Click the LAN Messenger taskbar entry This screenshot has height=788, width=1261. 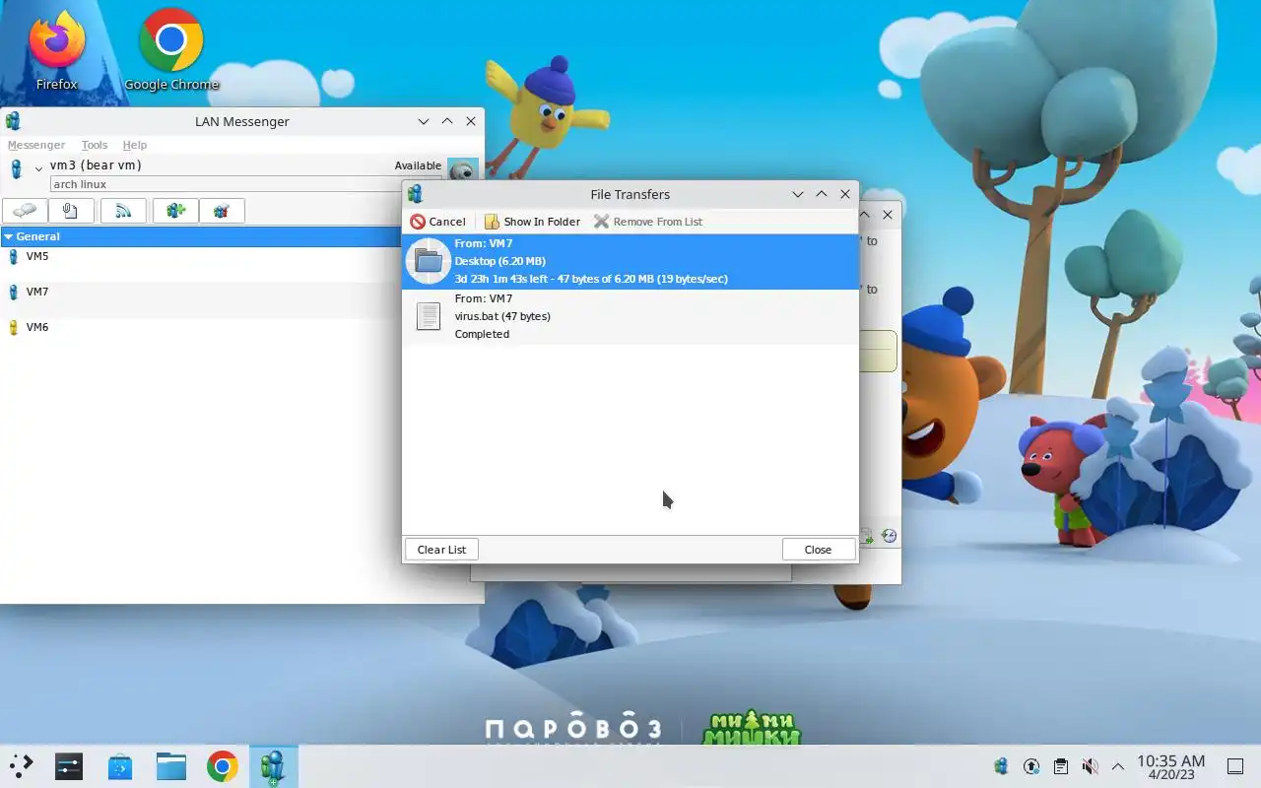[x=273, y=766]
